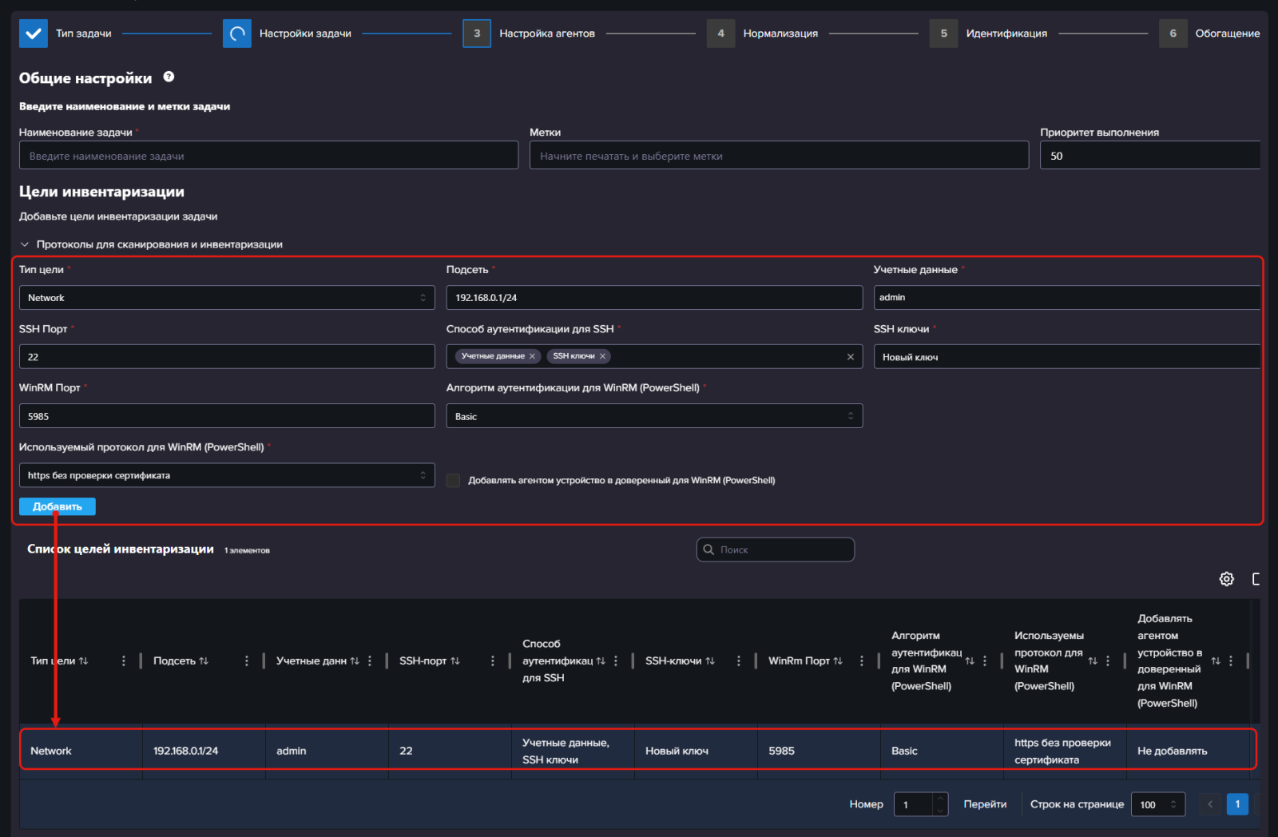Open WinRM authentication algorithm dropdown
Image resolution: width=1278 pixels, height=837 pixels.
(653, 416)
